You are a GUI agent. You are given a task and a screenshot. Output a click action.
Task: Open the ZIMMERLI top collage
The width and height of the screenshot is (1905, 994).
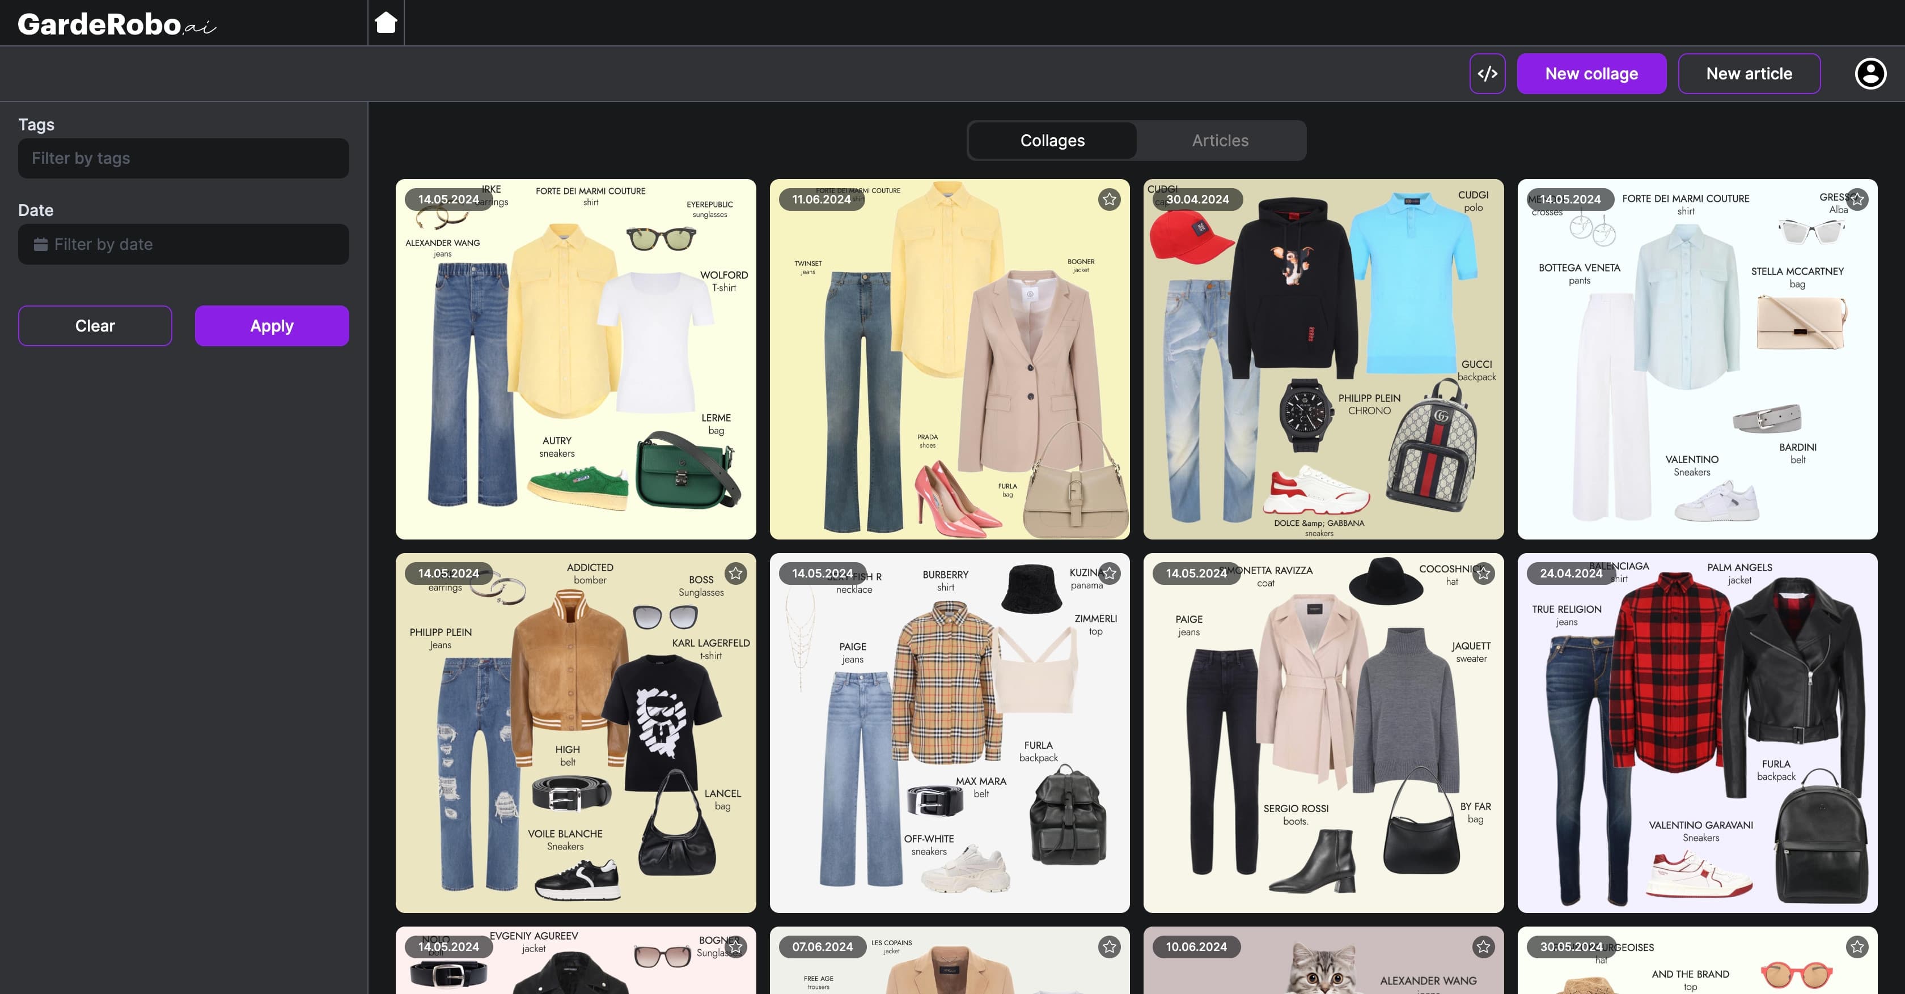click(950, 733)
